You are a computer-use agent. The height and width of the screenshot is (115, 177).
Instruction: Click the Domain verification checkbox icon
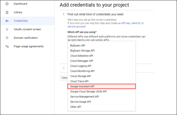pos(7,38)
